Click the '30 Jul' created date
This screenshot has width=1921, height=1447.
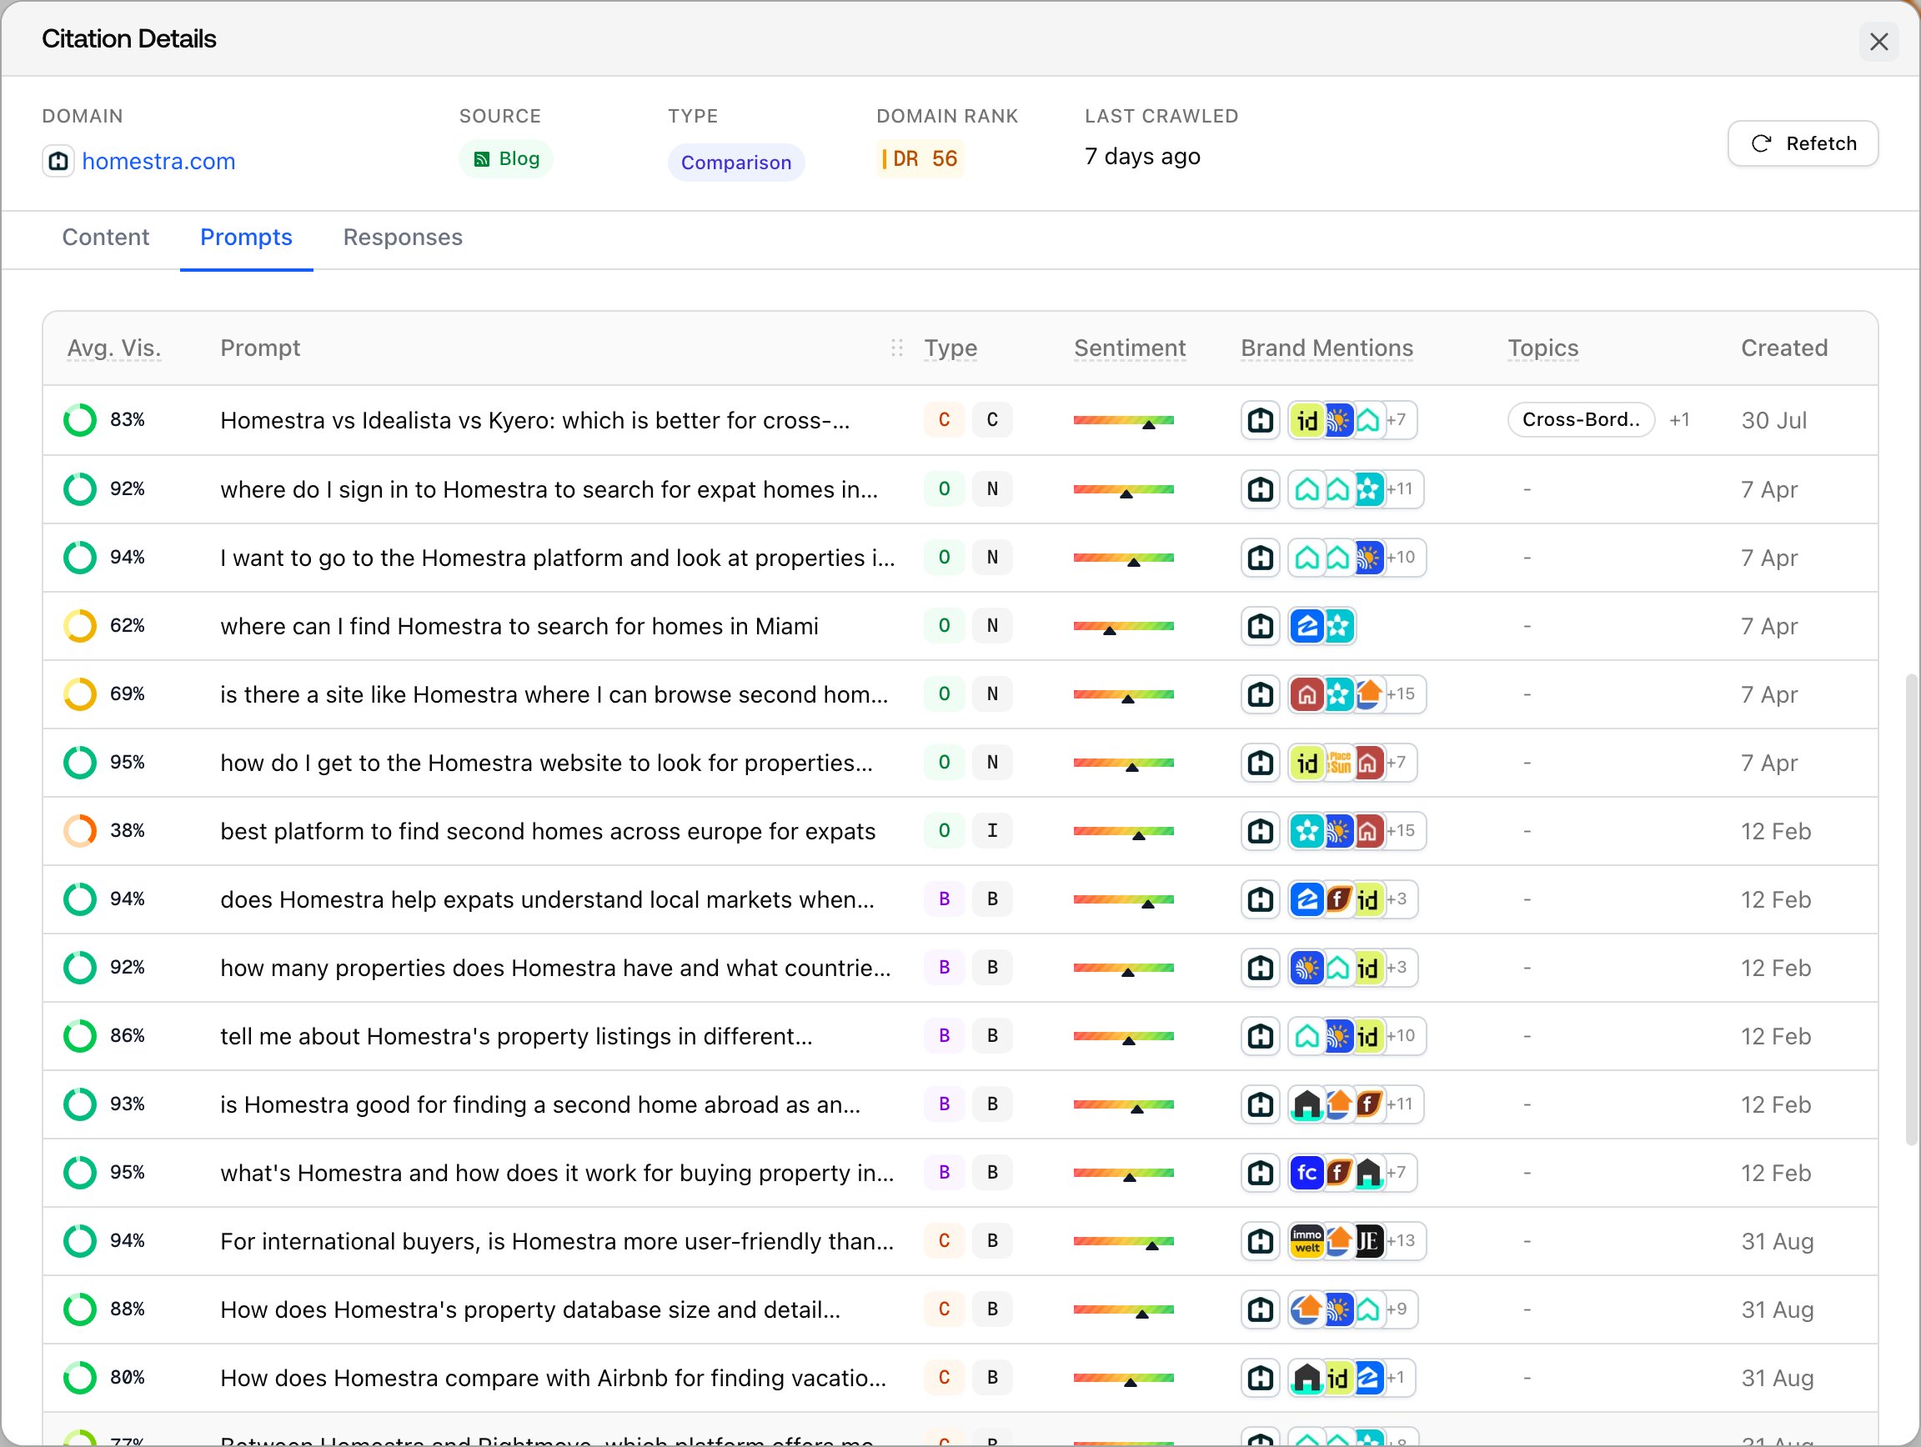tap(1773, 421)
